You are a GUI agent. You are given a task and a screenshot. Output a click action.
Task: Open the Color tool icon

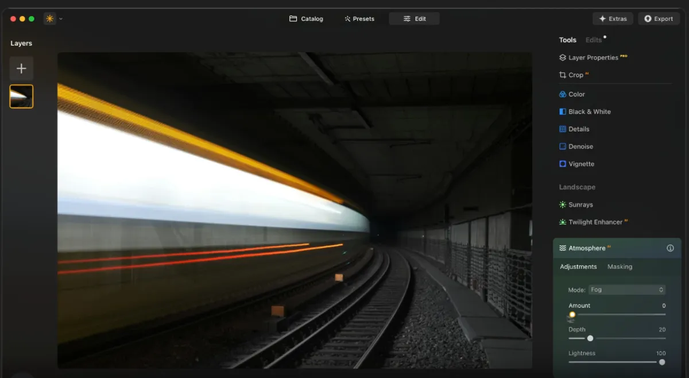[563, 94]
